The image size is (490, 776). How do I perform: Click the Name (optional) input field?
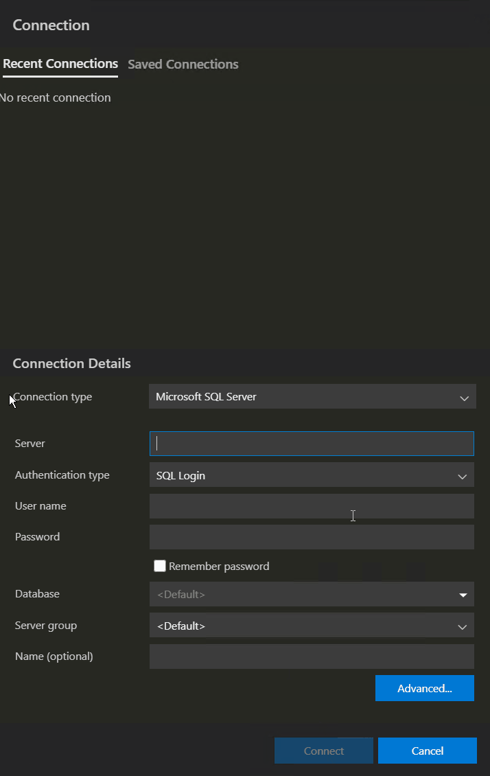(x=312, y=657)
